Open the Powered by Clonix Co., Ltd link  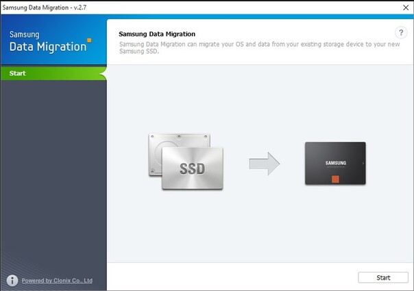(57, 281)
